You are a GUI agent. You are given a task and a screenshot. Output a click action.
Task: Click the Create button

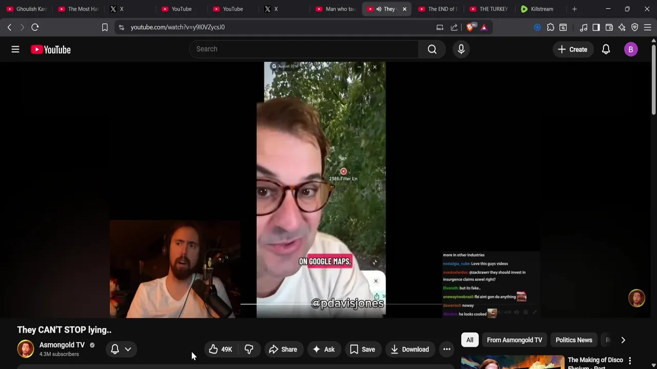pyautogui.click(x=573, y=49)
